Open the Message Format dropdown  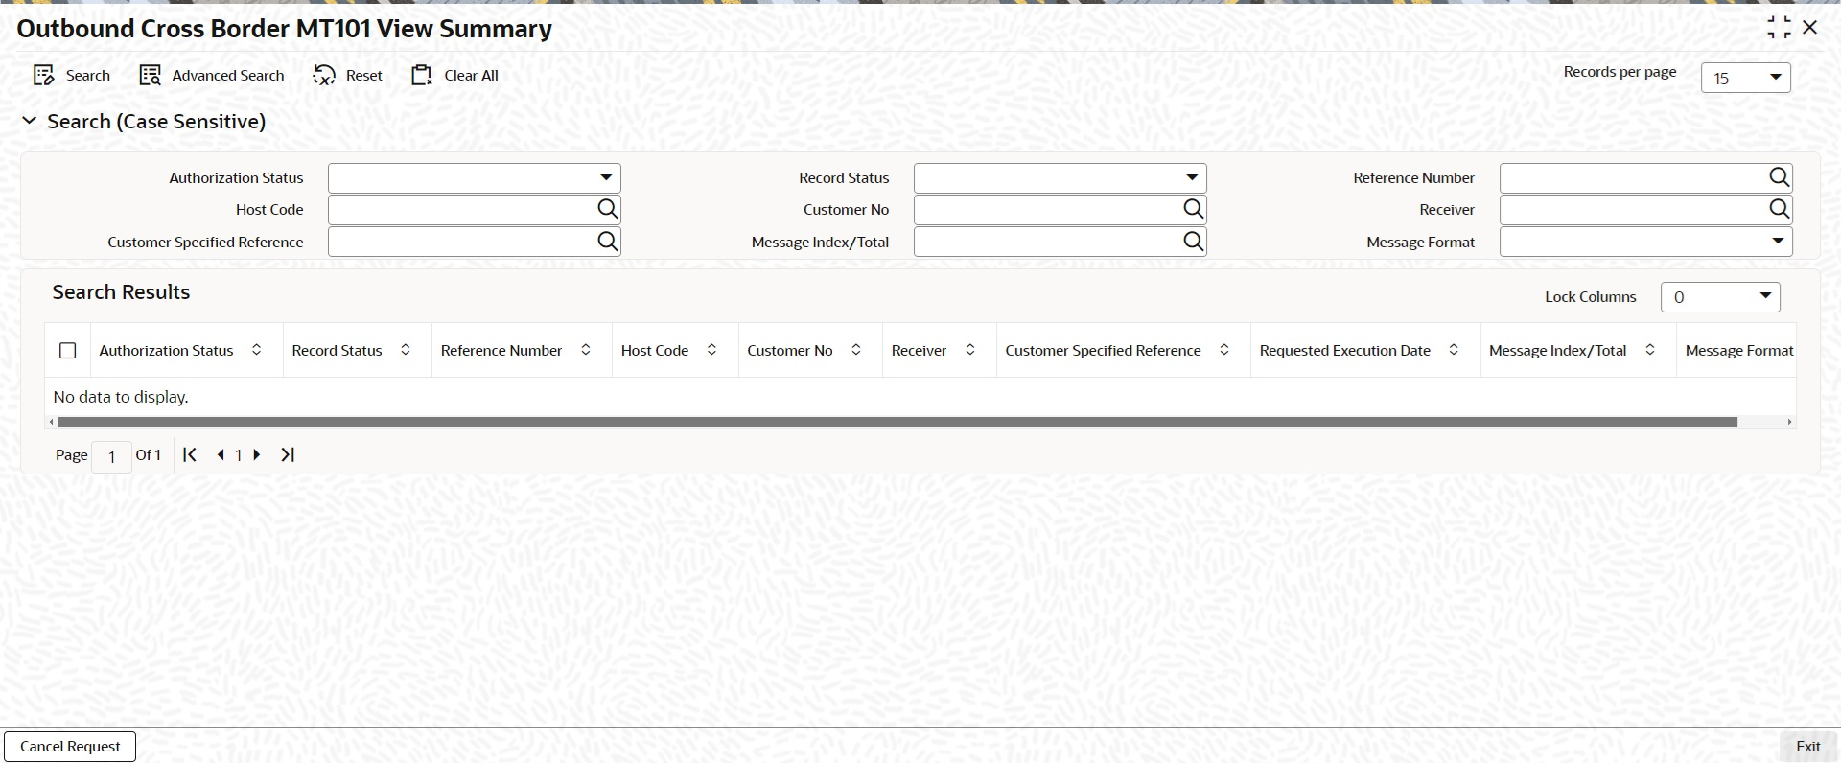click(x=1646, y=242)
